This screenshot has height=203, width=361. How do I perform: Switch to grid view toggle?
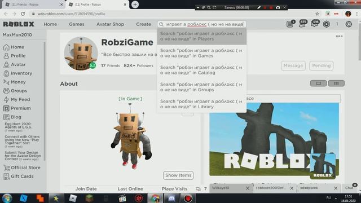[336, 83]
